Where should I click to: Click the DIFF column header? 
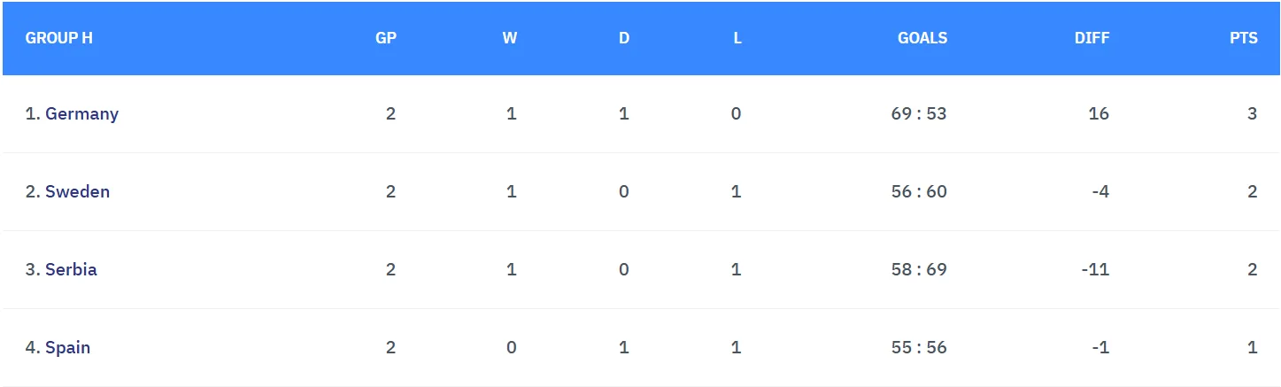pyautogui.click(x=1092, y=38)
